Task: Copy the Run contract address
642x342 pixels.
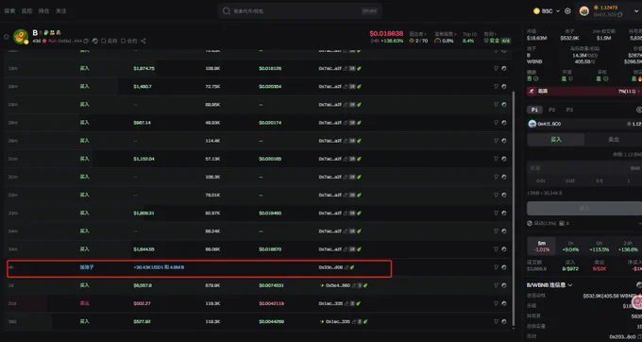Action: tap(86, 41)
